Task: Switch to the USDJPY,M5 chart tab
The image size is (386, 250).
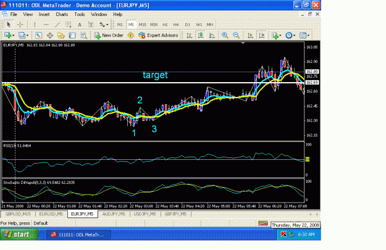Action: pos(145,214)
